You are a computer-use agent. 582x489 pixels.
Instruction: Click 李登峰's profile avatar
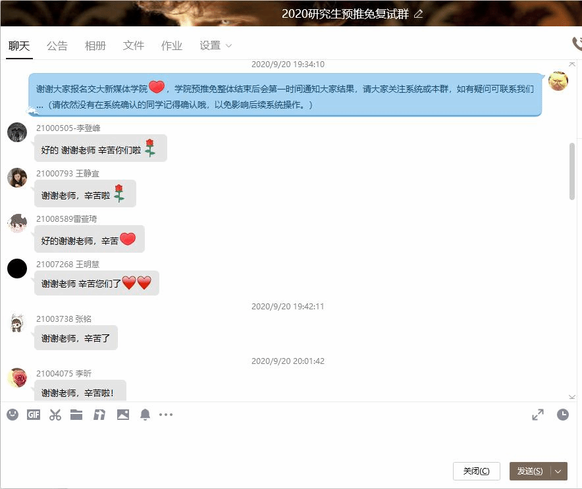pyautogui.click(x=17, y=132)
